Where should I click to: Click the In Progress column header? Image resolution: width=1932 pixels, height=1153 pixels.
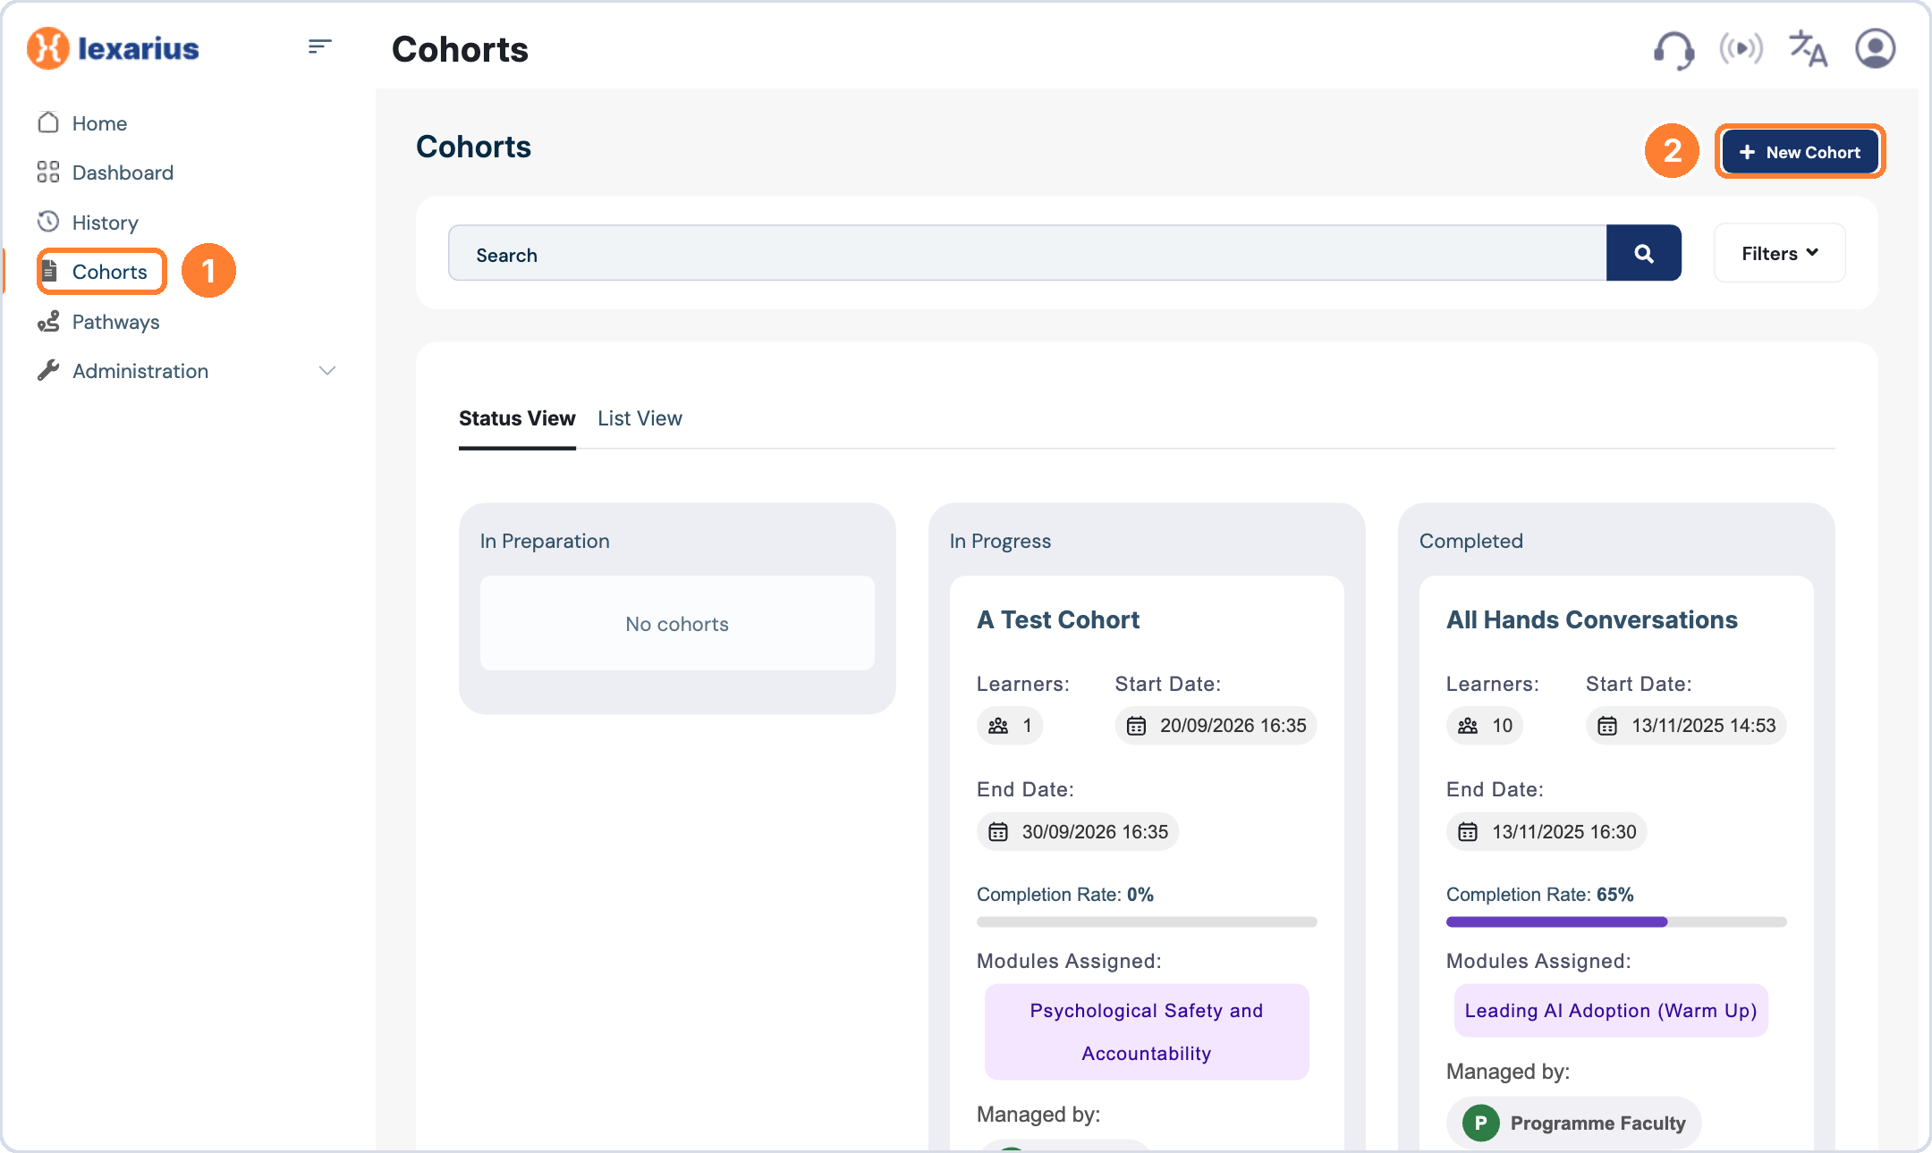point(1000,541)
